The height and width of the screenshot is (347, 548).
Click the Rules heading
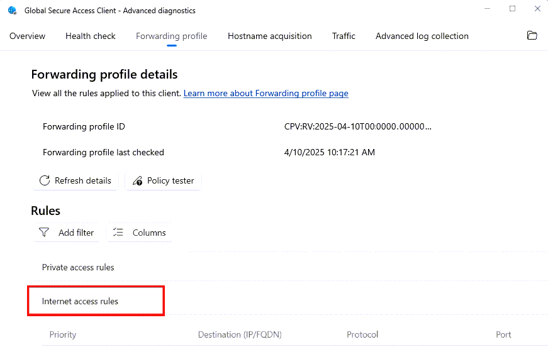click(45, 211)
